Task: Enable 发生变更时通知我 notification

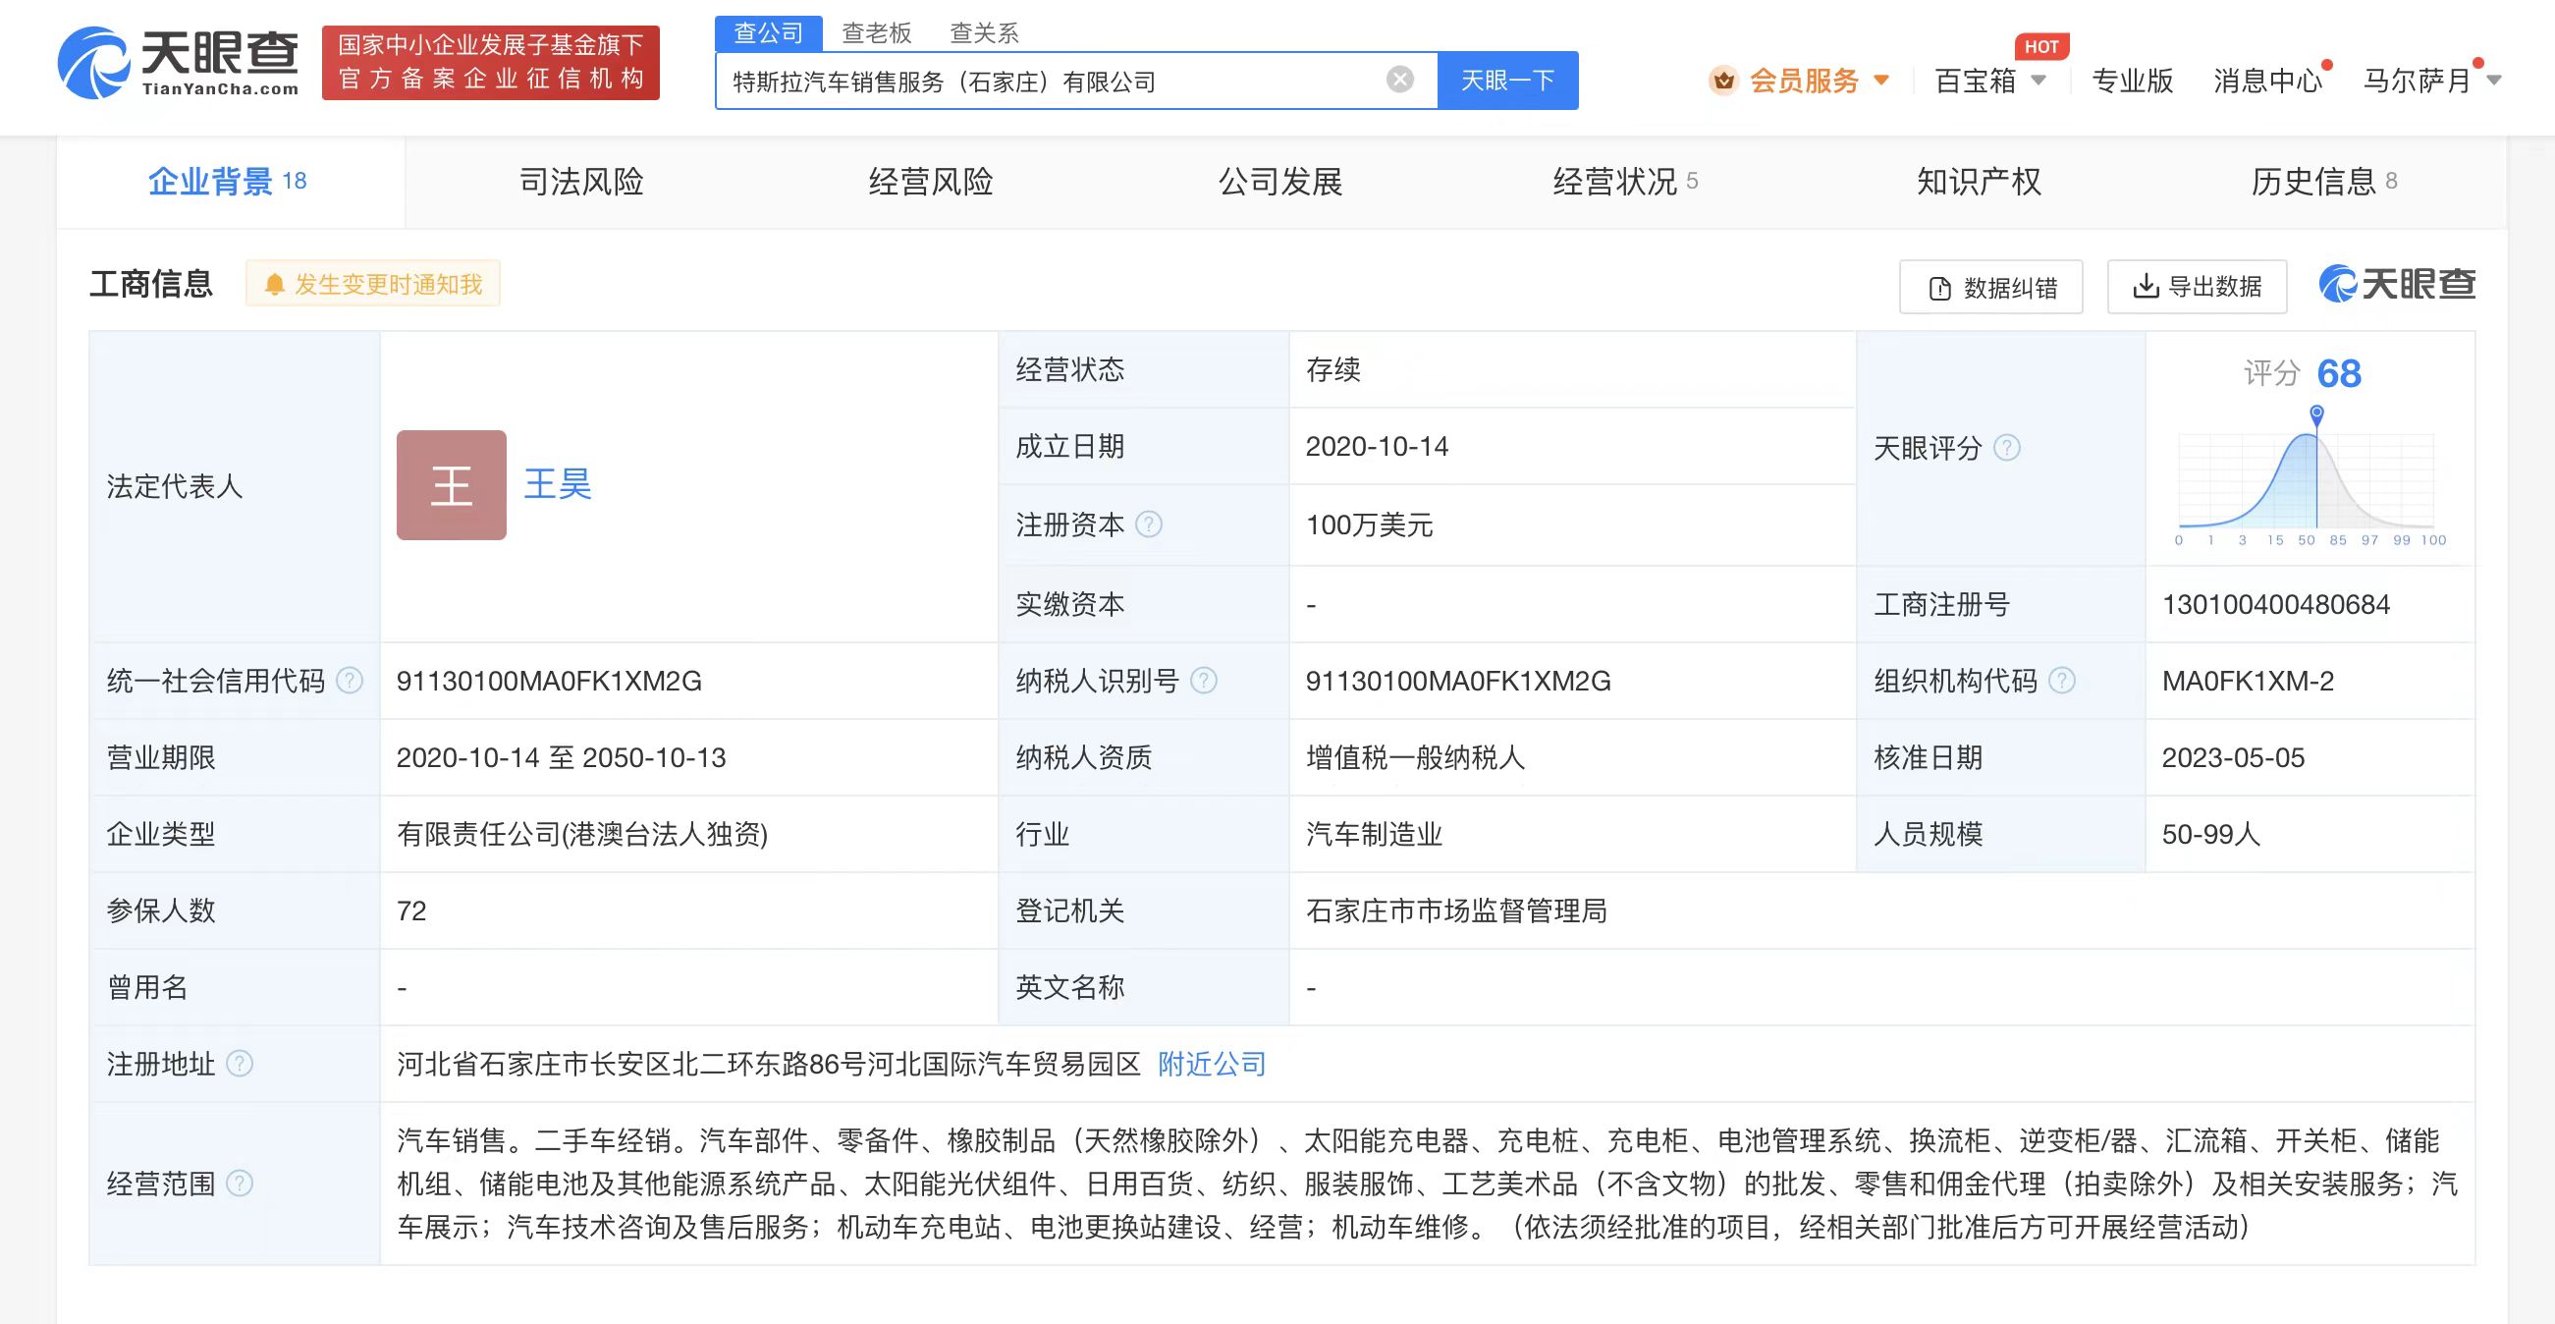Action: 374,284
